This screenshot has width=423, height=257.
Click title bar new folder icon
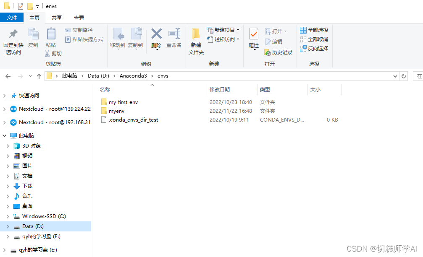30,6
